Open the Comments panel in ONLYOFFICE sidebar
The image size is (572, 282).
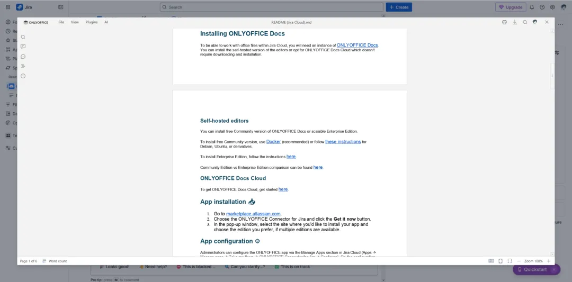(23, 47)
